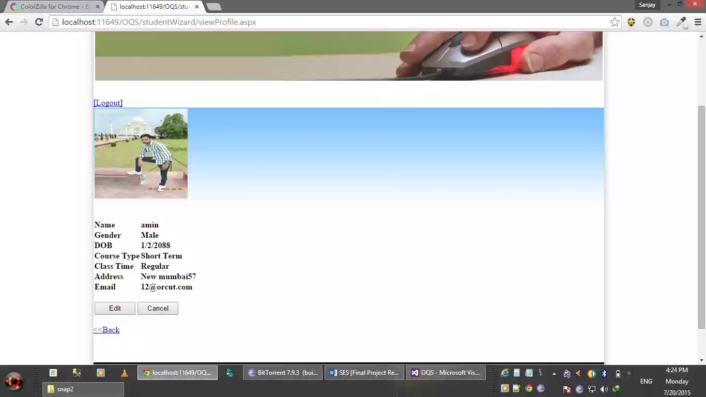Open battery status icon in tray
Viewport: 706px width, 397px height.
(x=618, y=374)
